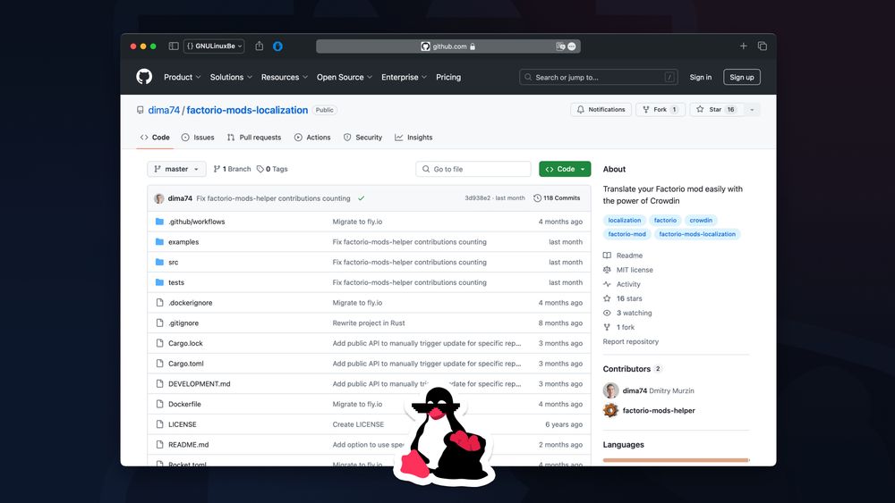
Task: Click the languages color bar
Action: pos(677,460)
